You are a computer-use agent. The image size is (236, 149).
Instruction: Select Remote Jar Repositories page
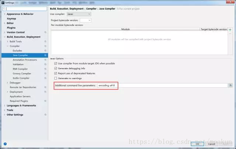coord(23,87)
